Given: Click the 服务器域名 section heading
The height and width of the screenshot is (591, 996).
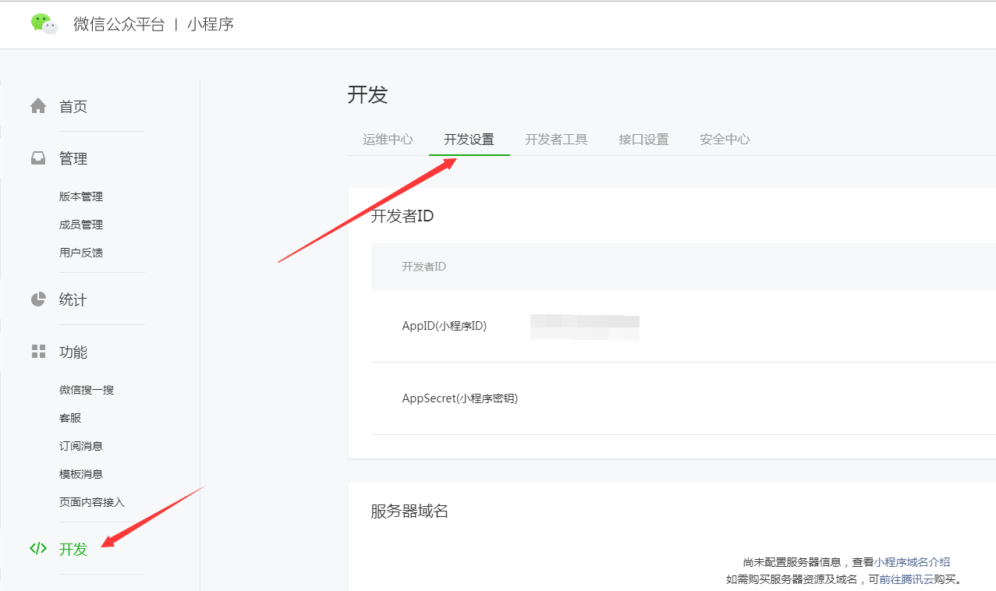Looking at the screenshot, I should (409, 511).
